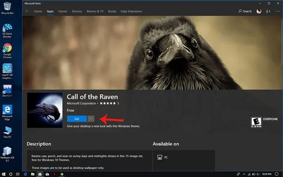283x177 pixels.
Task: Open the Edge Extensions tab
Action: (131, 11)
